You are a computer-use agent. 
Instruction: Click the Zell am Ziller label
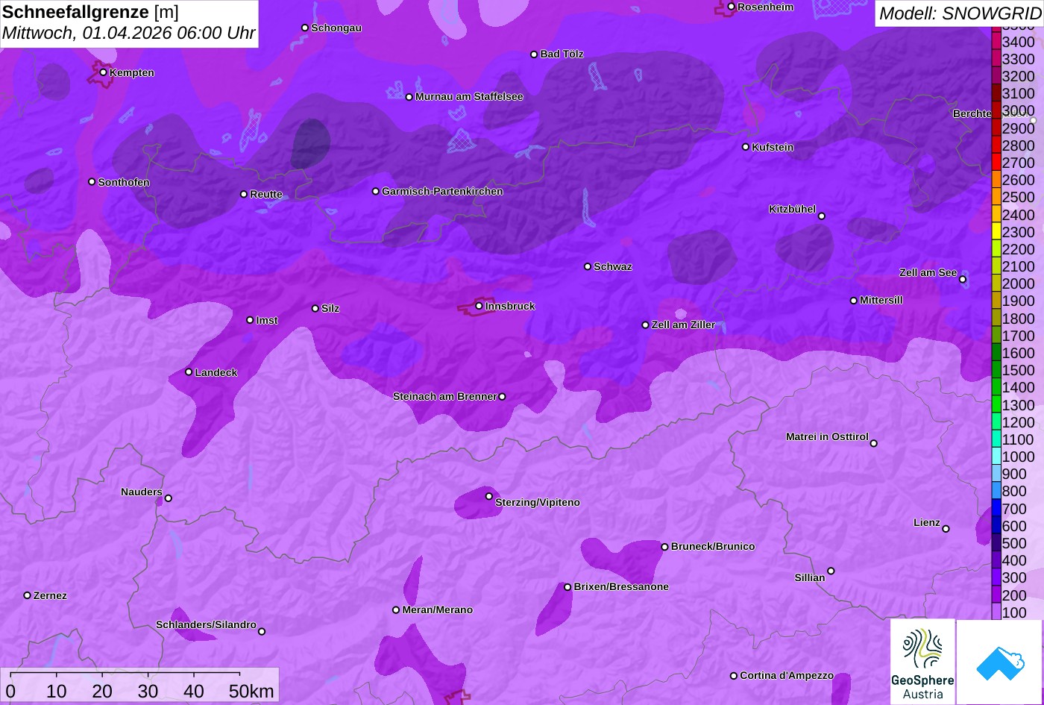pos(684,325)
